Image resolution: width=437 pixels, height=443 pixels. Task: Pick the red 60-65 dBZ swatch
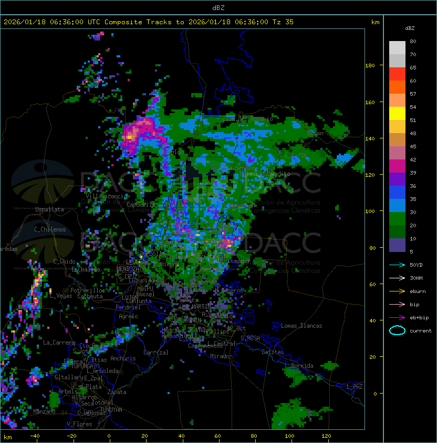tap(397, 74)
